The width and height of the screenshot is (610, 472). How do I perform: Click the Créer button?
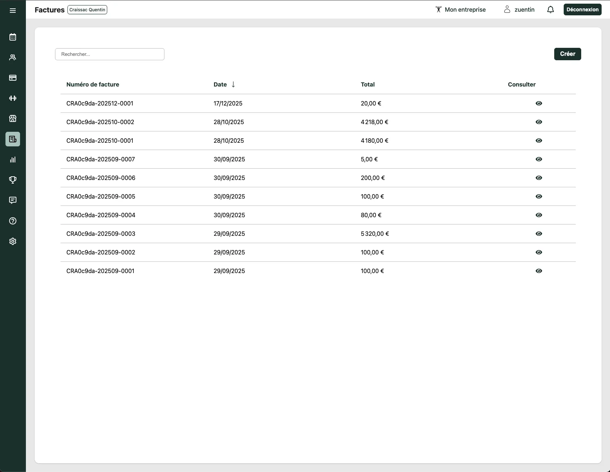click(x=567, y=54)
